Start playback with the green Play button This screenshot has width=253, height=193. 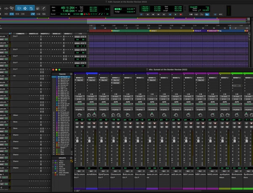pyautogui.click(x=175, y=14)
